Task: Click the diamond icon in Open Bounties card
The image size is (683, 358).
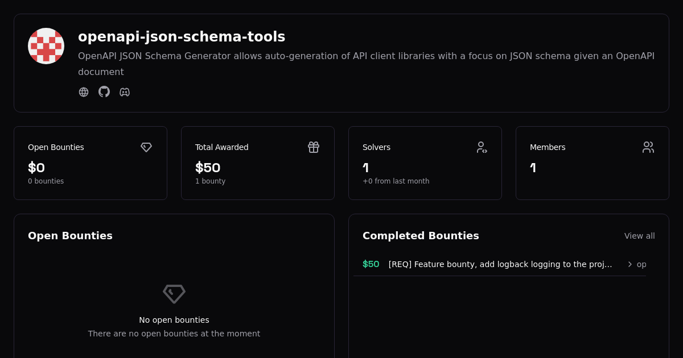Action: pyautogui.click(x=146, y=147)
